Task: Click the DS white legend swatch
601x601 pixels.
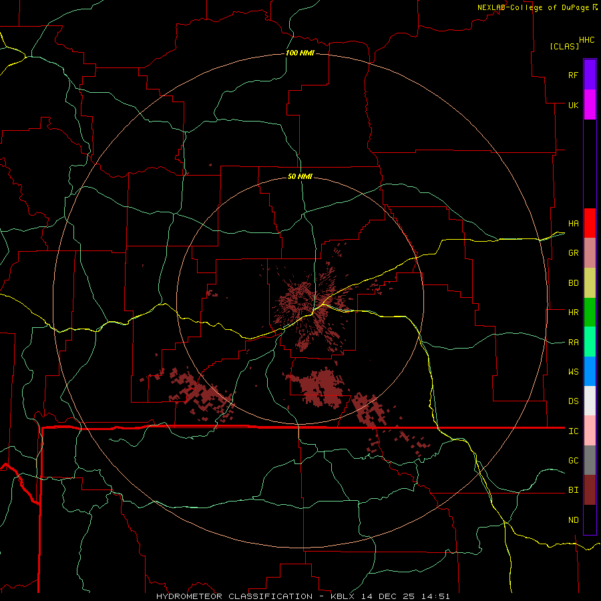Action: tap(590, 401)
